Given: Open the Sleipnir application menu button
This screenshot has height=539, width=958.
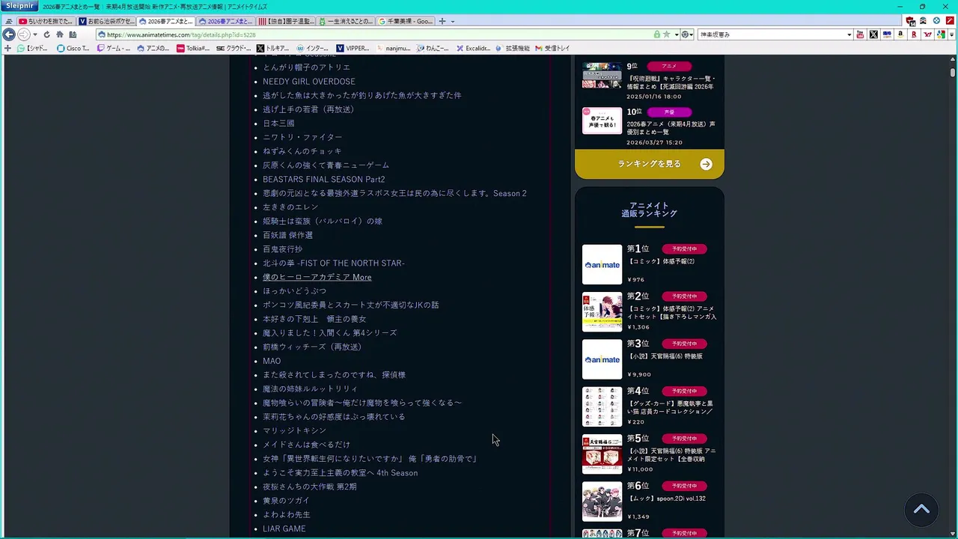Looking at the screenshot, I should 18,6.
